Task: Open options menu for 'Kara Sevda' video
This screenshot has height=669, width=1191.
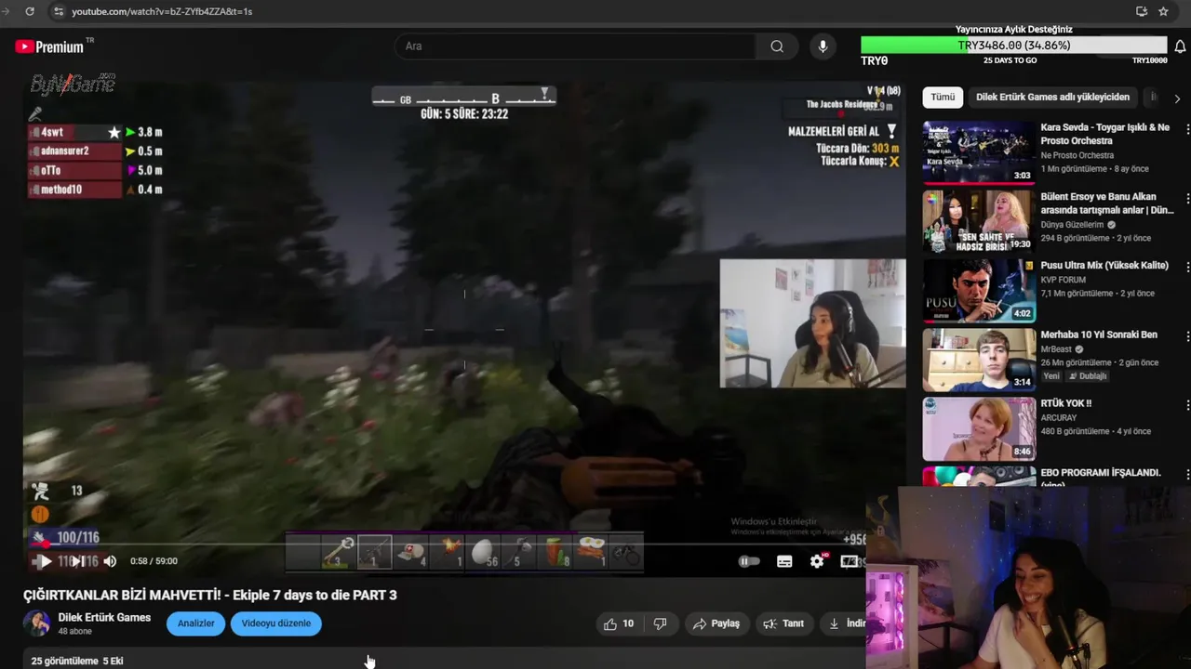Action: [1187, 130]
